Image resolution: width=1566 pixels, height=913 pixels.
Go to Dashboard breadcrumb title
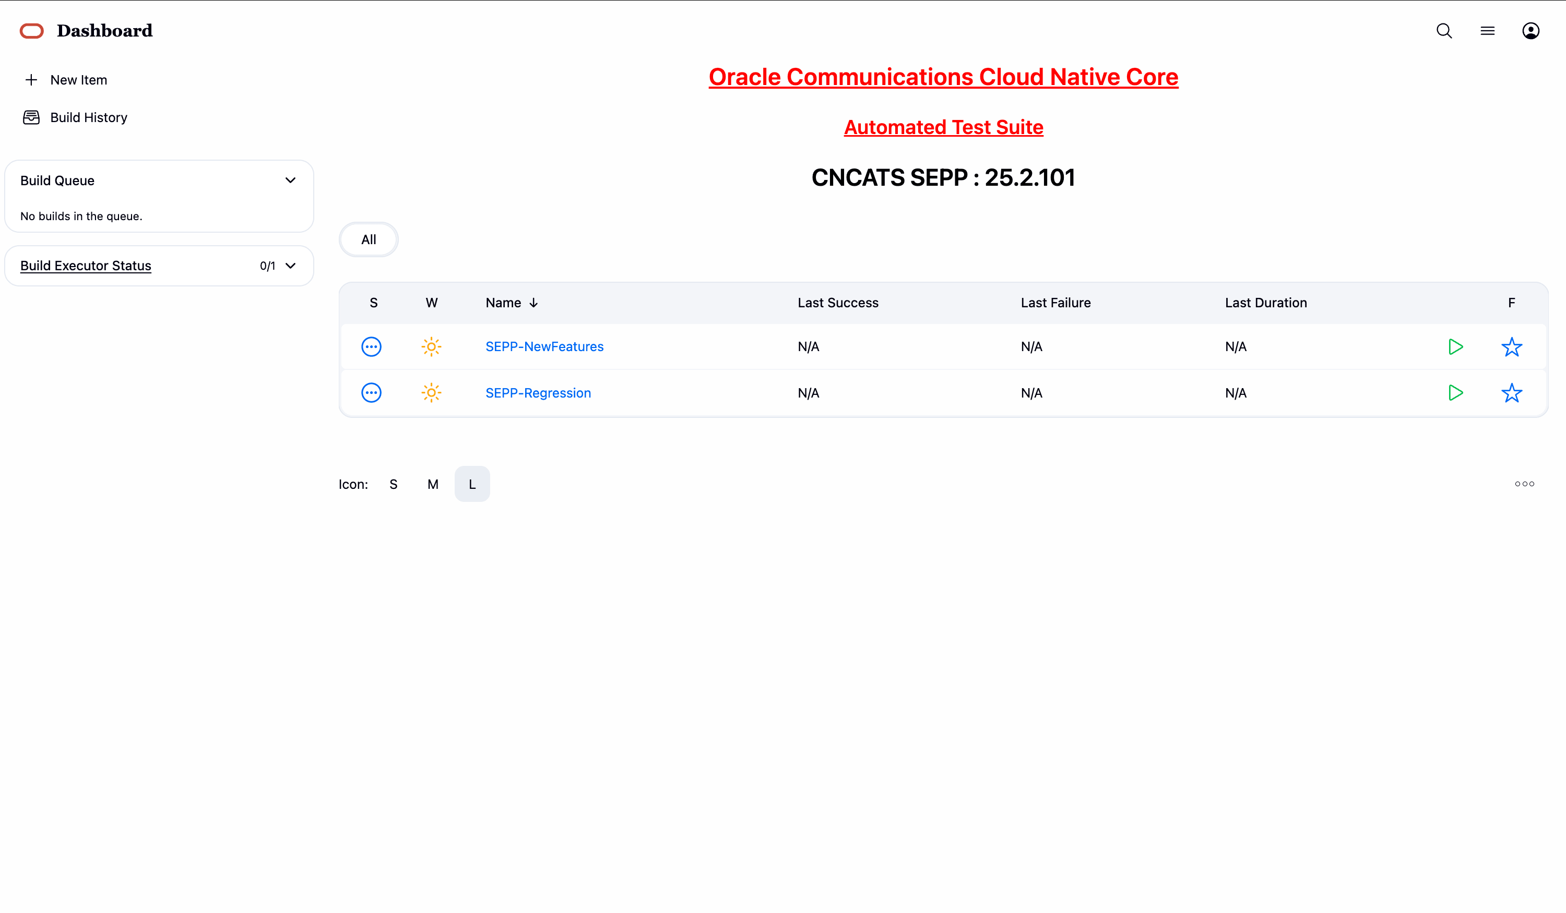tap(104, 31)
